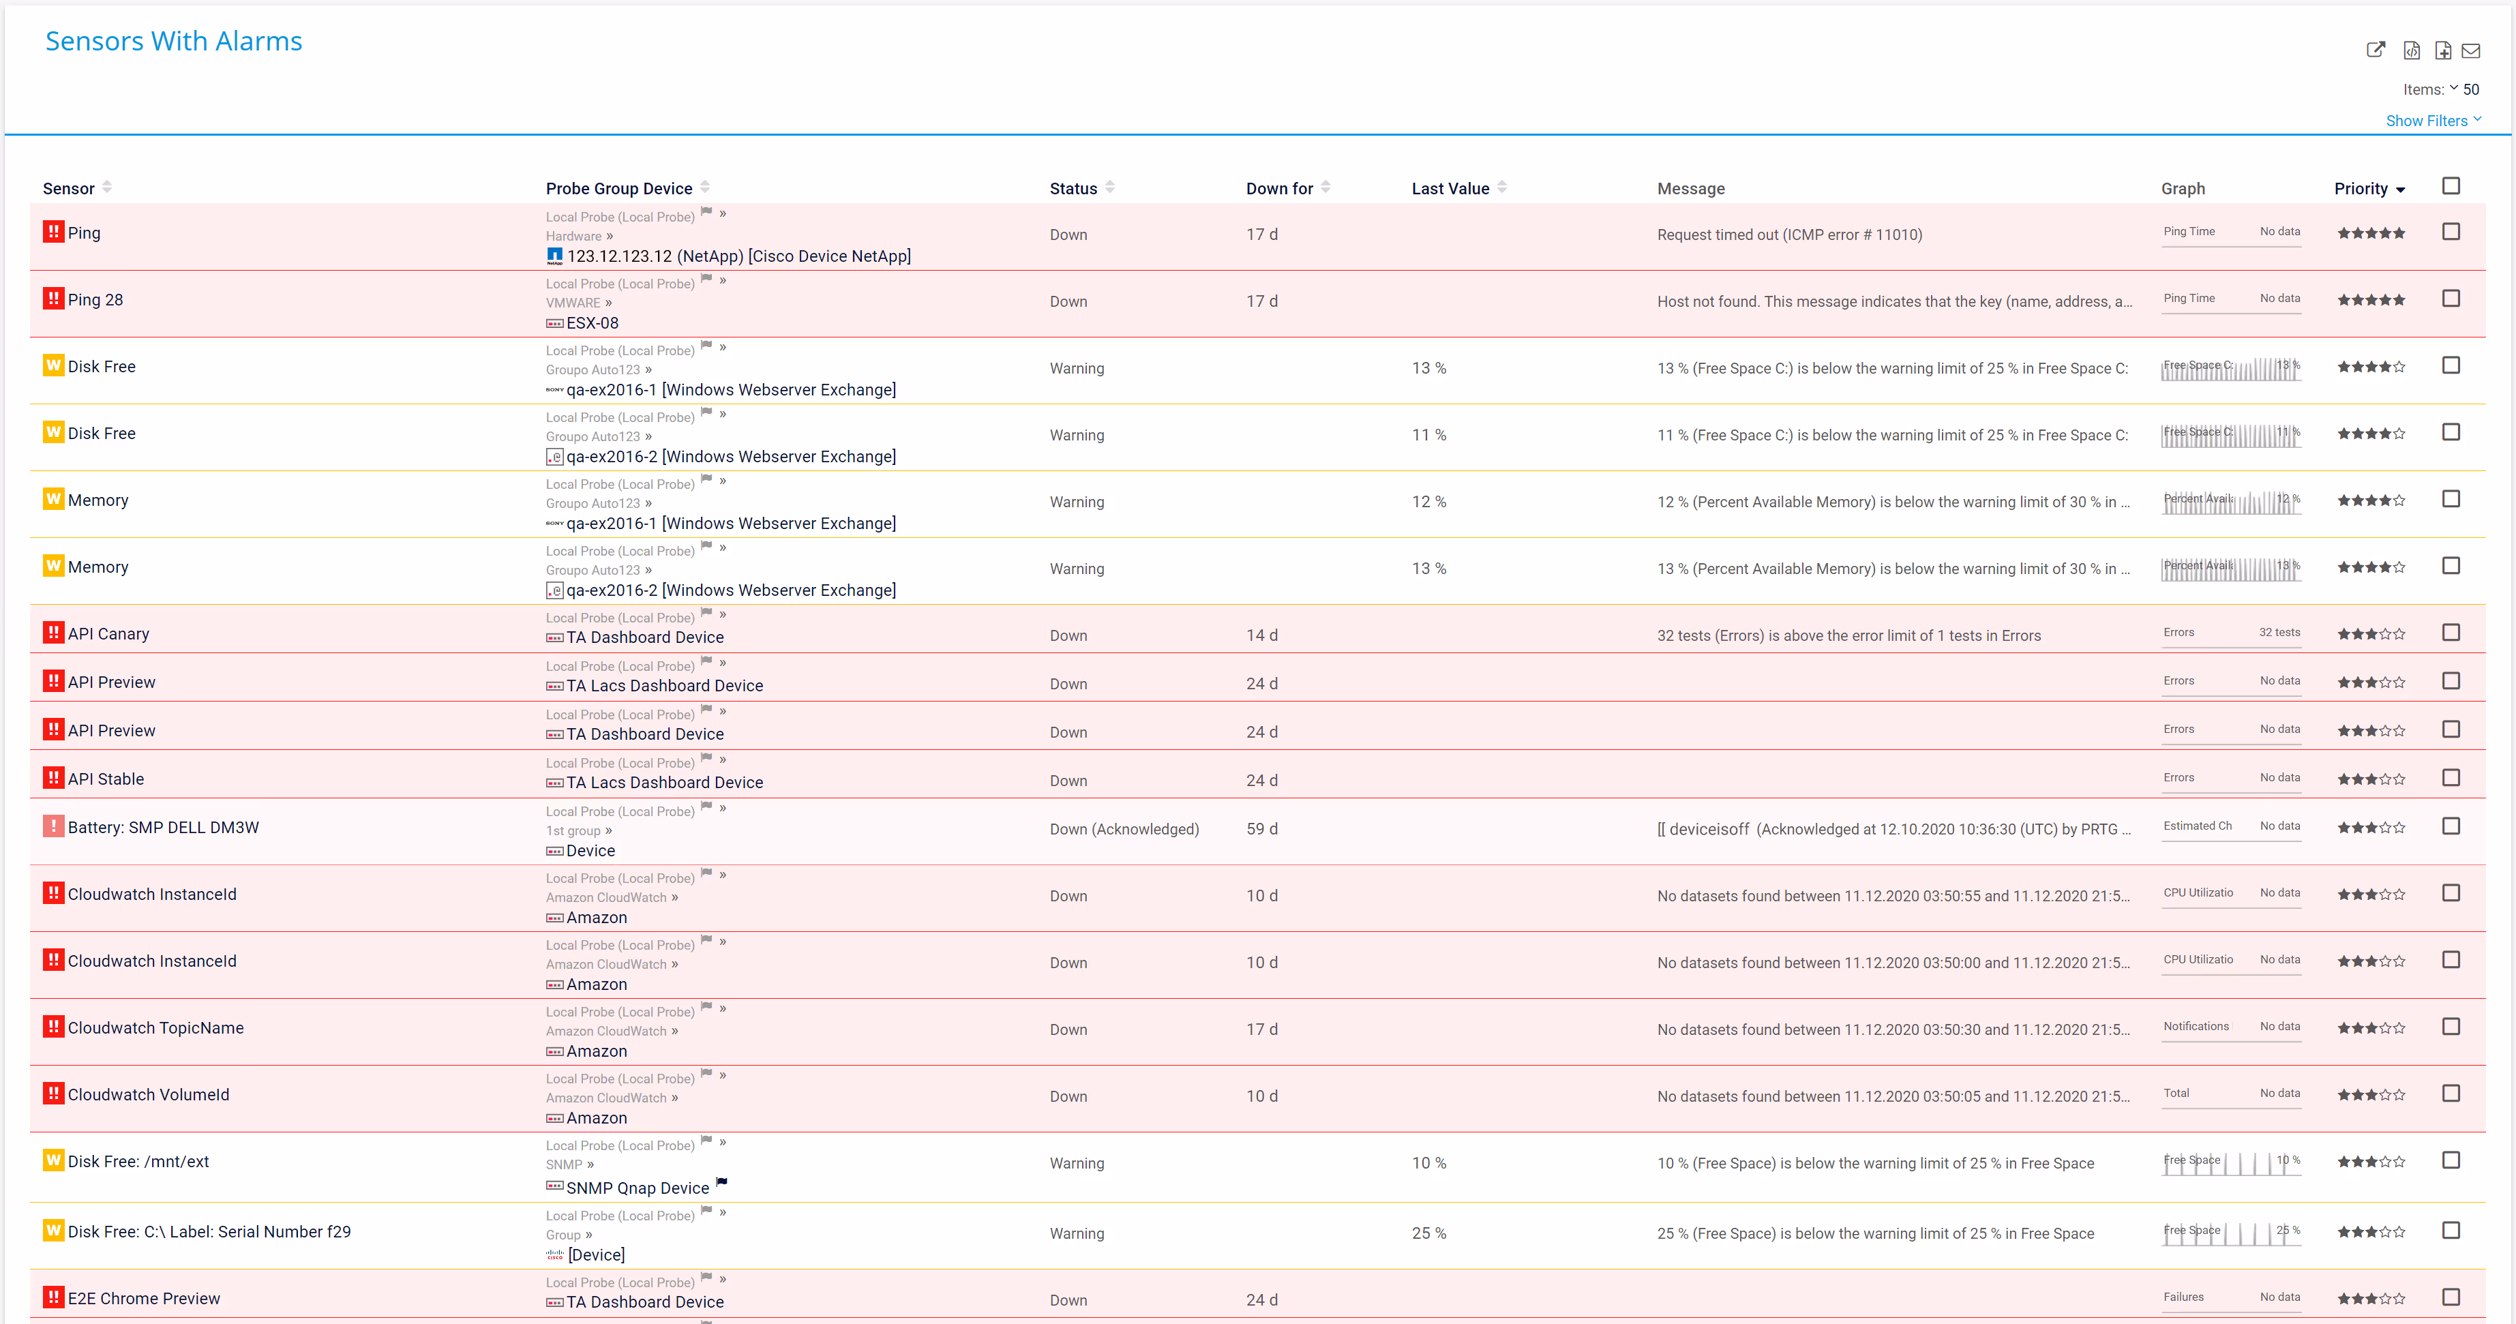This screenshot has height=1324, width=2516.
Task: Check the select-all checkbox in the header
Action: [x=2451, y=185]
